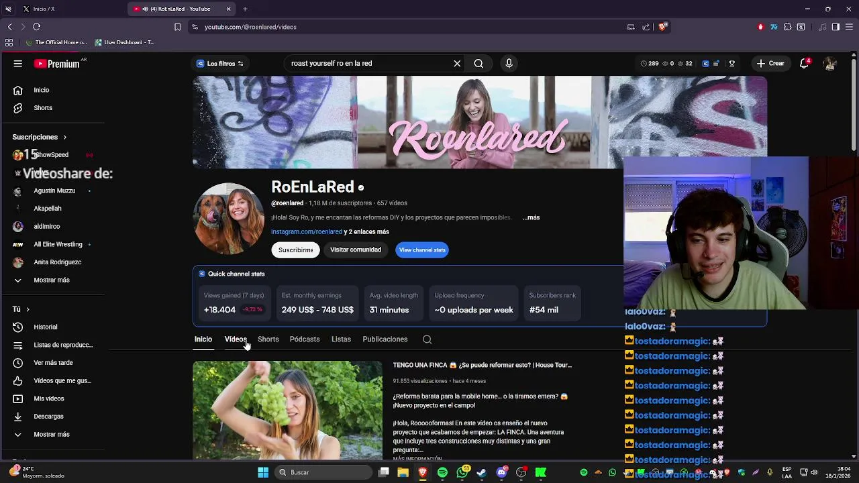Click the Subscribers rank #54 mil stat
Viewport: 859px width, 483px height.
pos(552,303)
